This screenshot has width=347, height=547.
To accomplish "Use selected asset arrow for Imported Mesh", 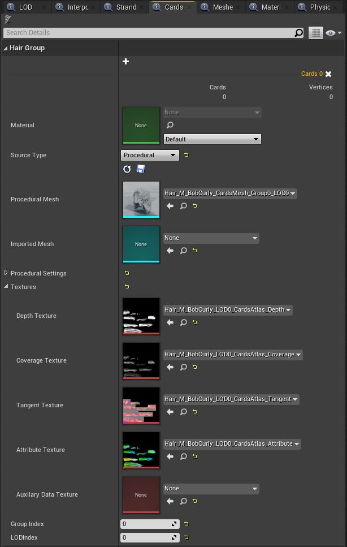I will (x=170, y=251).
